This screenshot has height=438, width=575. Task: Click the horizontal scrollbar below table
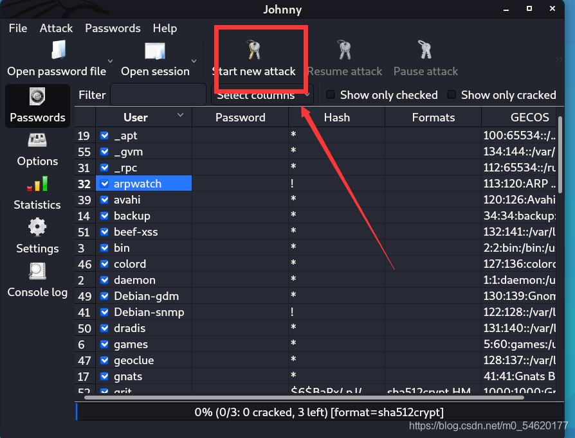[304, 398]
